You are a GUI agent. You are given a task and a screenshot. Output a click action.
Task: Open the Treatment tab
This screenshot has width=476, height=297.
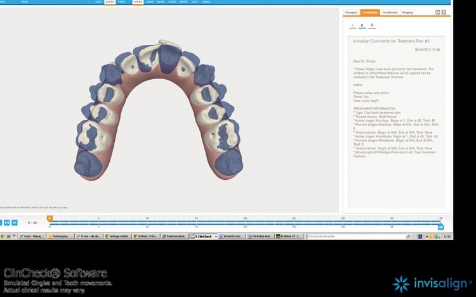[x=390, y=13]
